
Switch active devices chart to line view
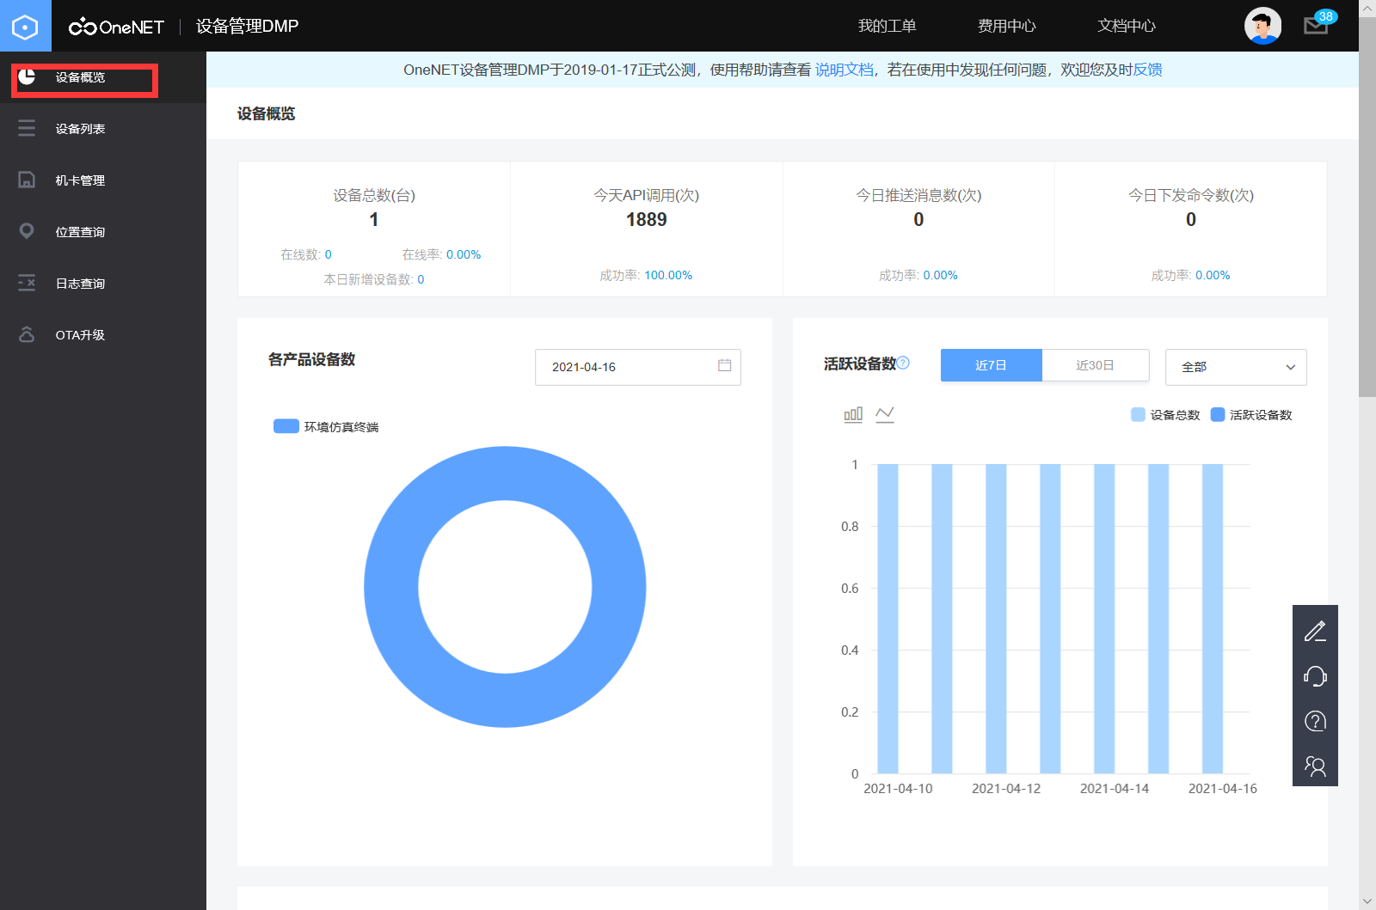coord(885,413)
